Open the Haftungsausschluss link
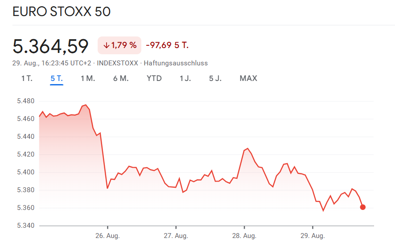The image size is (395, 242). pyautogui.click(x=176, y=63)
